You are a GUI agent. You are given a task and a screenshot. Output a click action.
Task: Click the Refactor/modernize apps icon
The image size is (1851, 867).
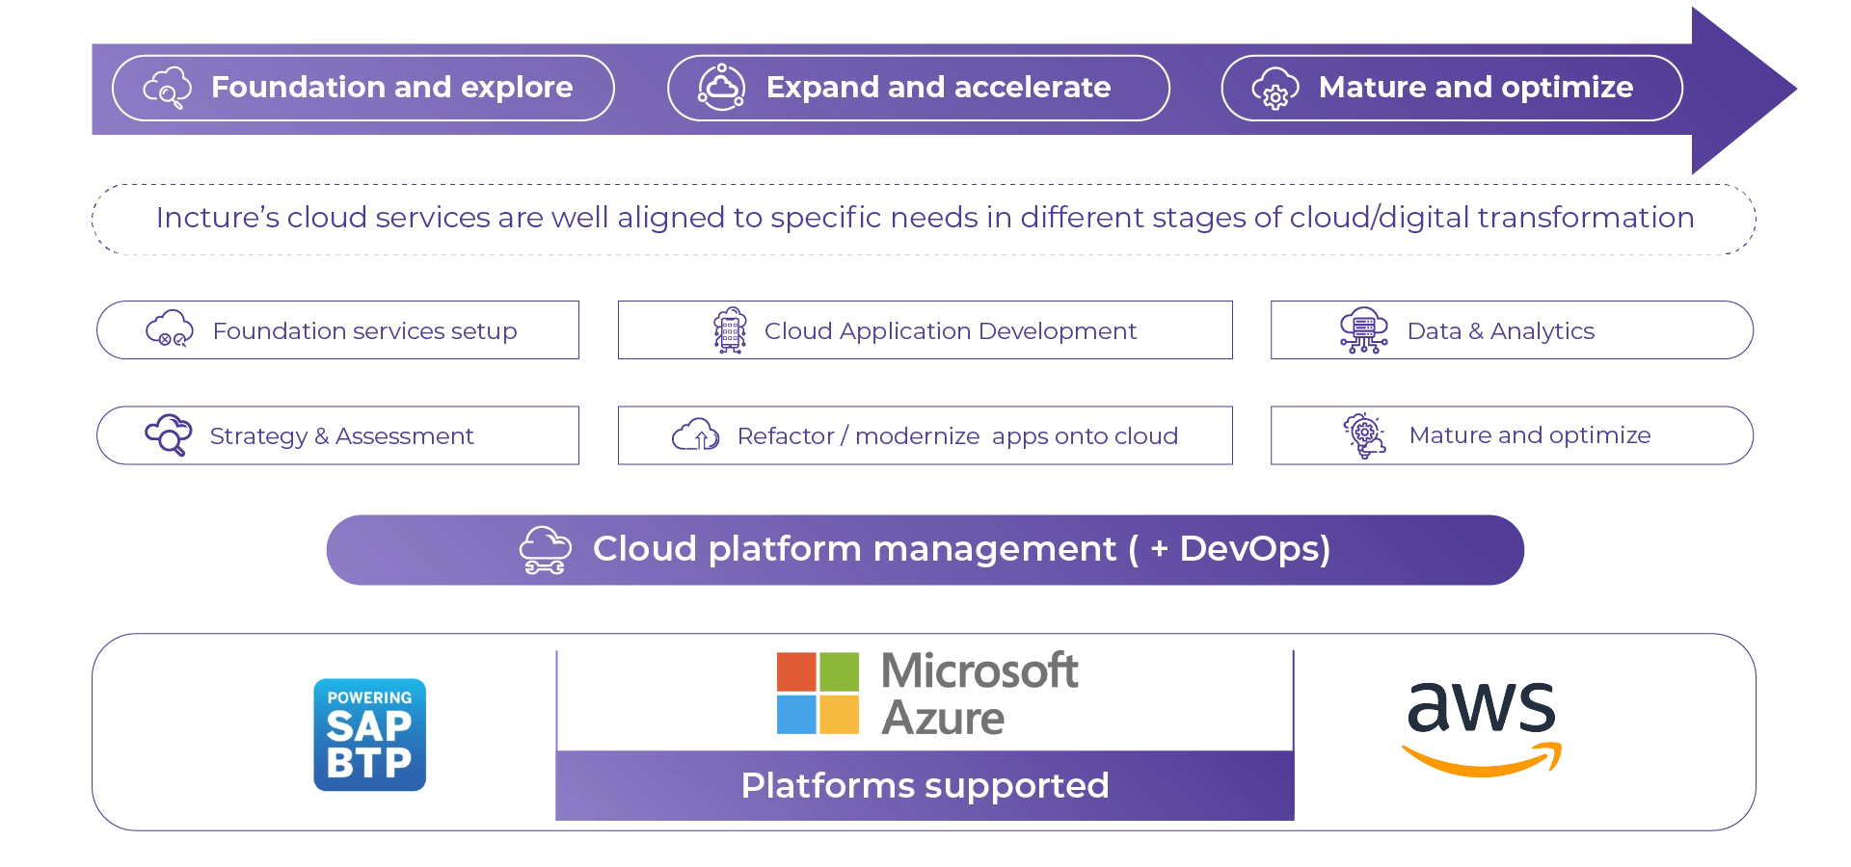click(696, 436)
